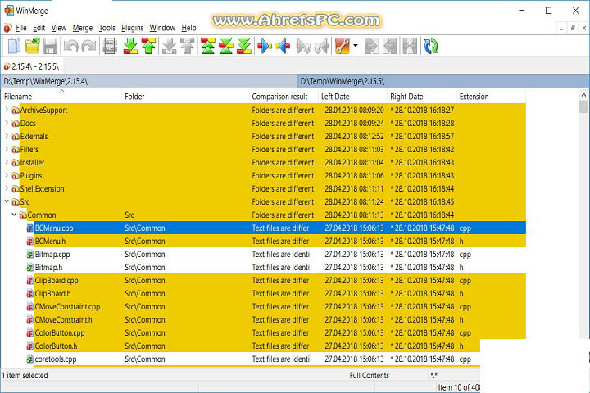Sort by Comparison result column header
Screen dimensions: 590x393
point(284,97)
